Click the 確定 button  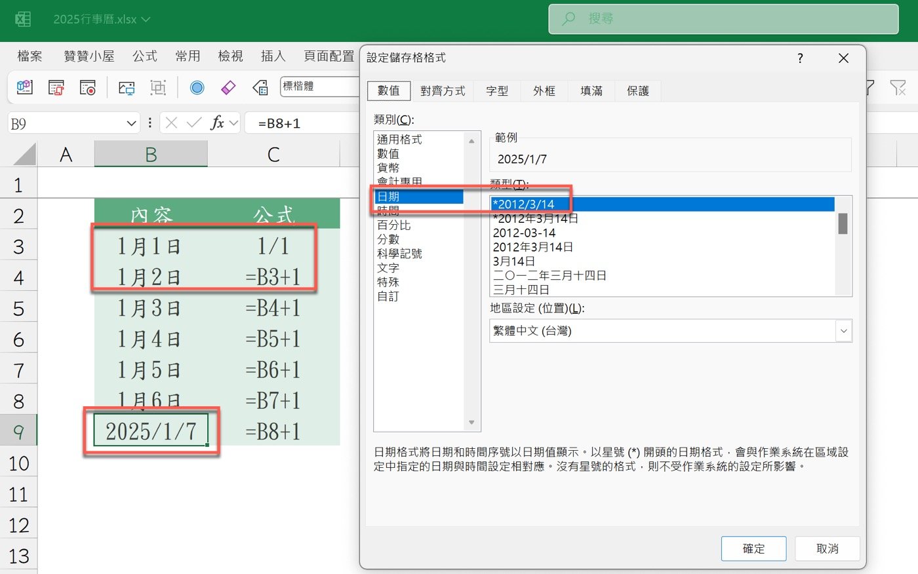coord(753,548)
